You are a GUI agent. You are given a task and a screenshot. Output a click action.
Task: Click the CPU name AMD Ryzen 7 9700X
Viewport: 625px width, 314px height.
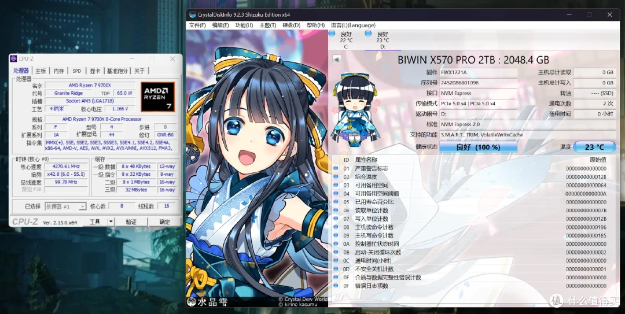(90, 85)
